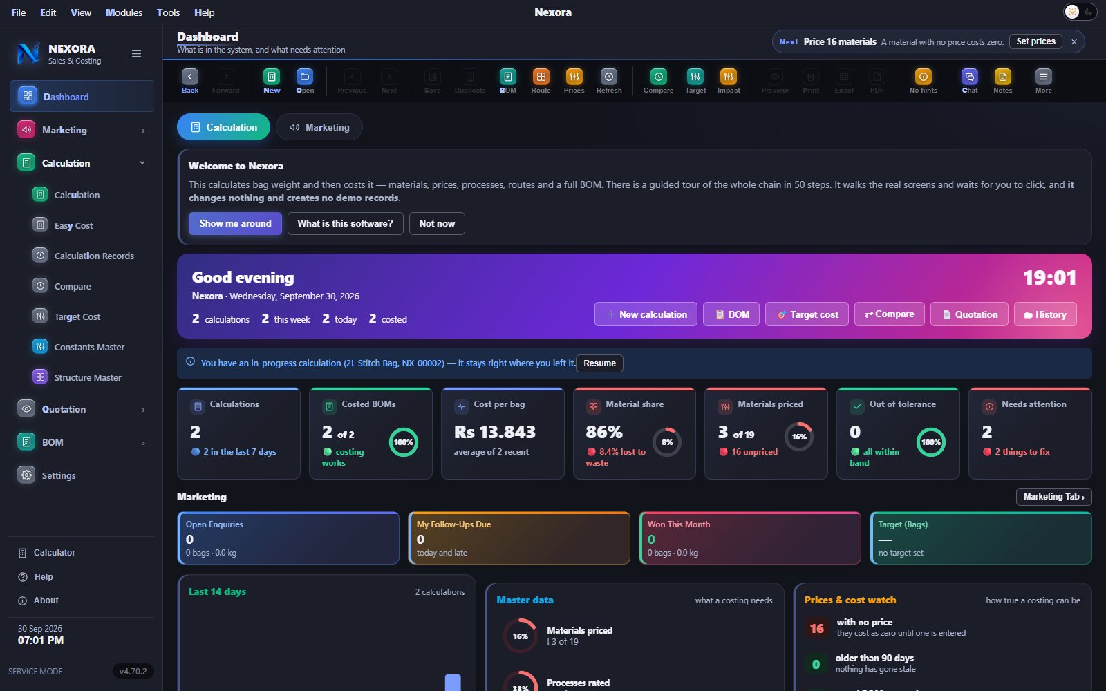Click the Back toolbar icon
Viewport: 1106px width, 691px height.
pyautogui.click(x=190, y=81)
